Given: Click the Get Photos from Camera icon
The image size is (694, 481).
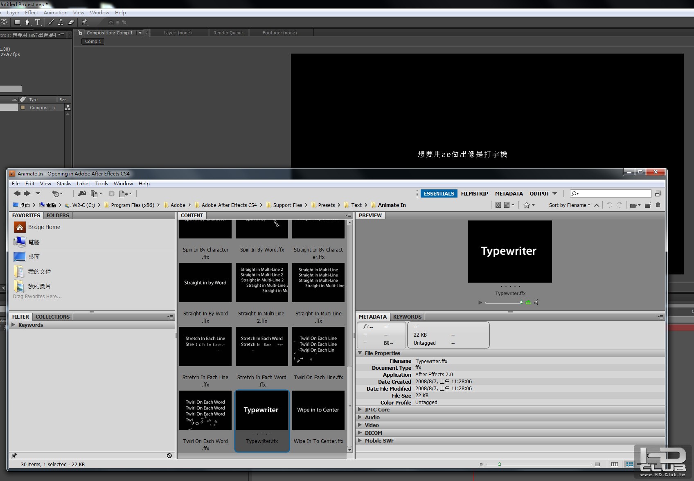Looking at the screenshot, I should click(82, 193).
